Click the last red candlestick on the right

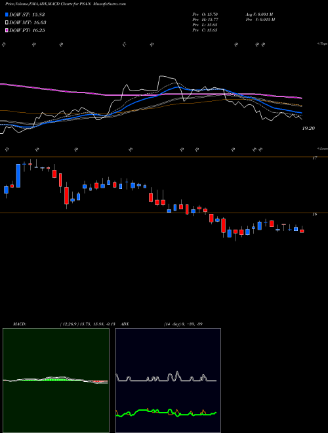[302, 231]
